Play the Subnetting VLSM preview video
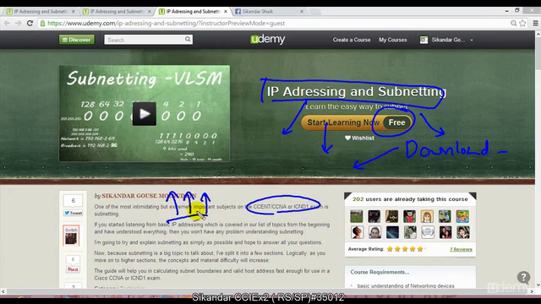 [145, 114]
